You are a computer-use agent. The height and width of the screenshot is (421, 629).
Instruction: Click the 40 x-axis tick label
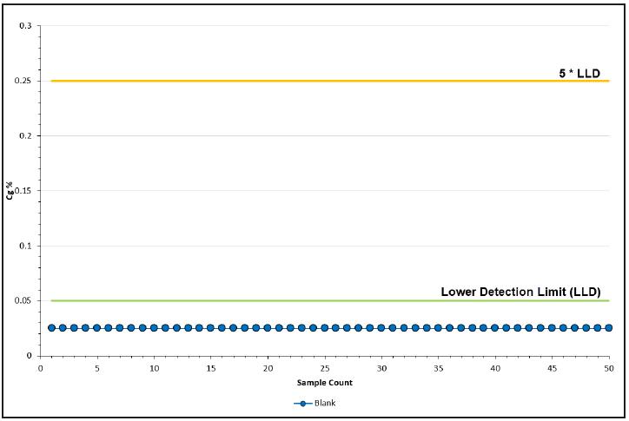(x=495, y=368)
